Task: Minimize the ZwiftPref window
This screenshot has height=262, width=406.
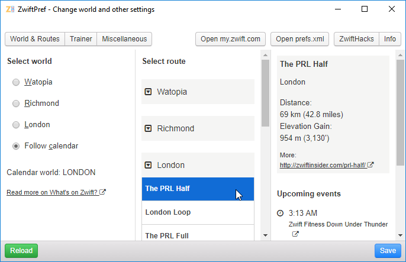Action: 338,9
